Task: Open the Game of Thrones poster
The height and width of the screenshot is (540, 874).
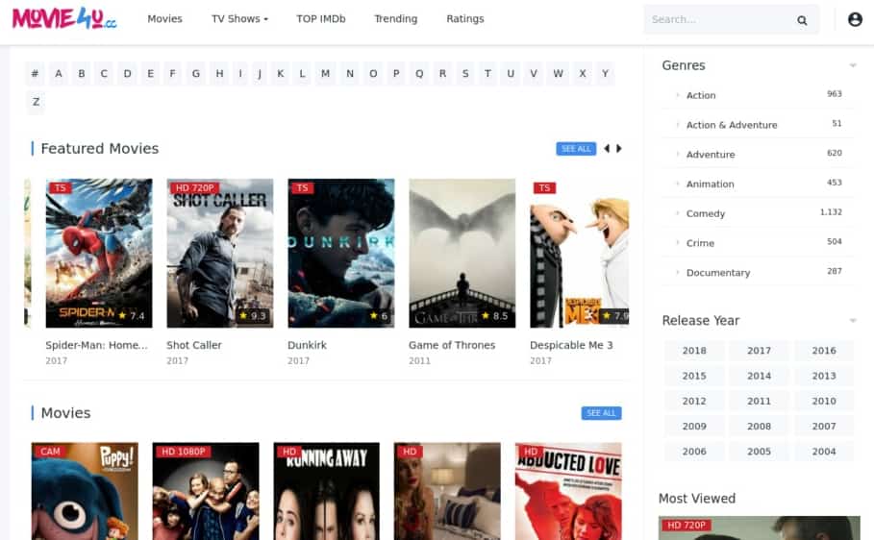Action: (462, 253)
